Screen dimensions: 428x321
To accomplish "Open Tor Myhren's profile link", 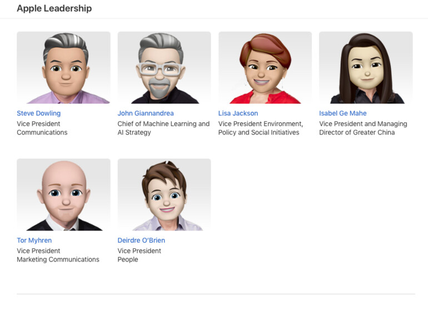I will click(x=34, y=240).
